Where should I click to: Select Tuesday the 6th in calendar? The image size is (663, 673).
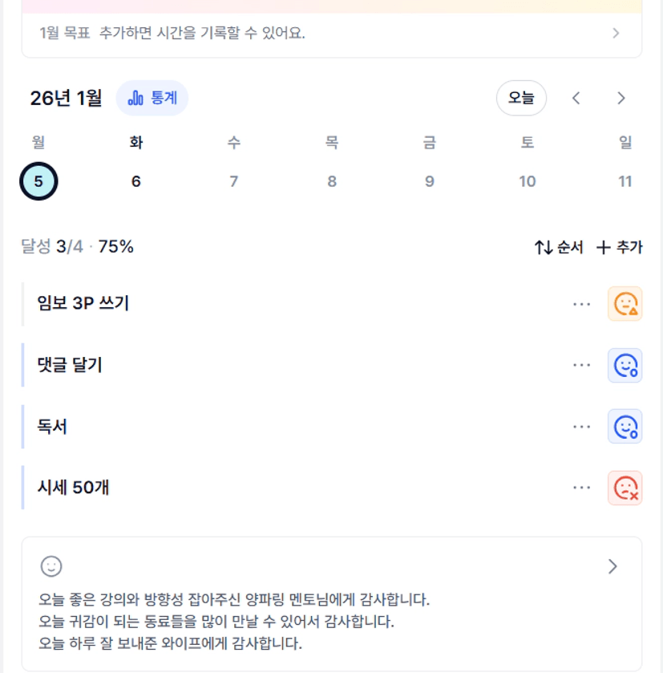pos(136,181)
